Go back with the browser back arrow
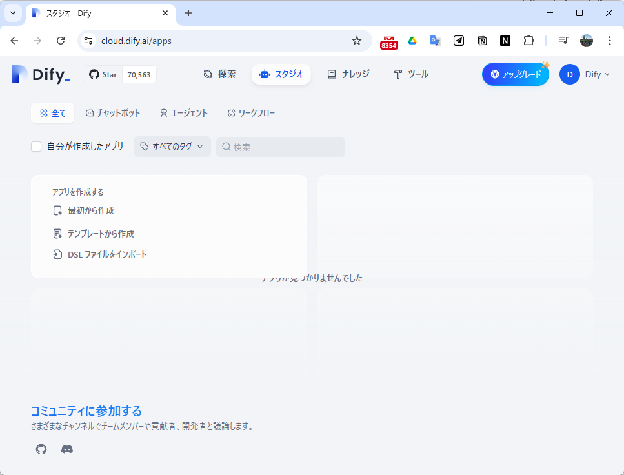This screenshot has height=475, width=624. pyautogui.click(x=14, y=41)
